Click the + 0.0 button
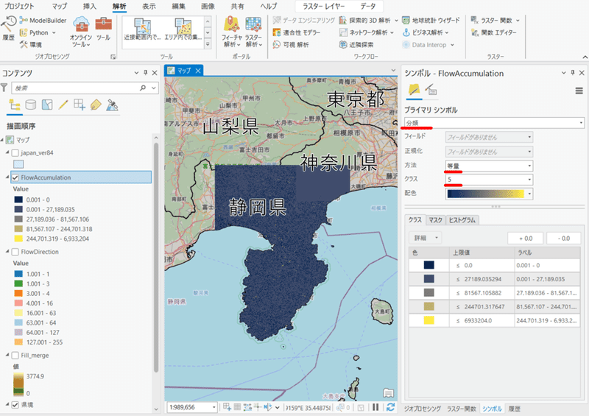Screen dimensions: 589x416 [x=526, y=239]
